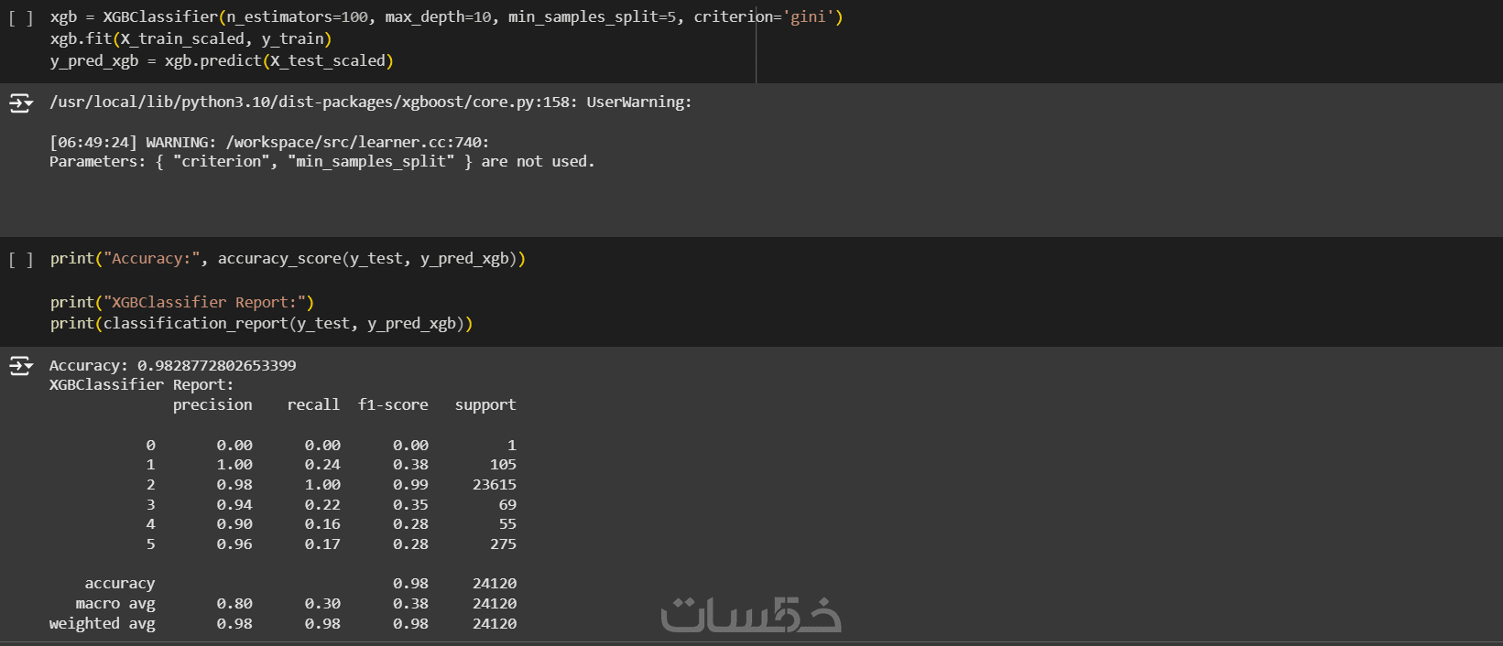
Task: Click the precision column header in the report
Action: 212,404
